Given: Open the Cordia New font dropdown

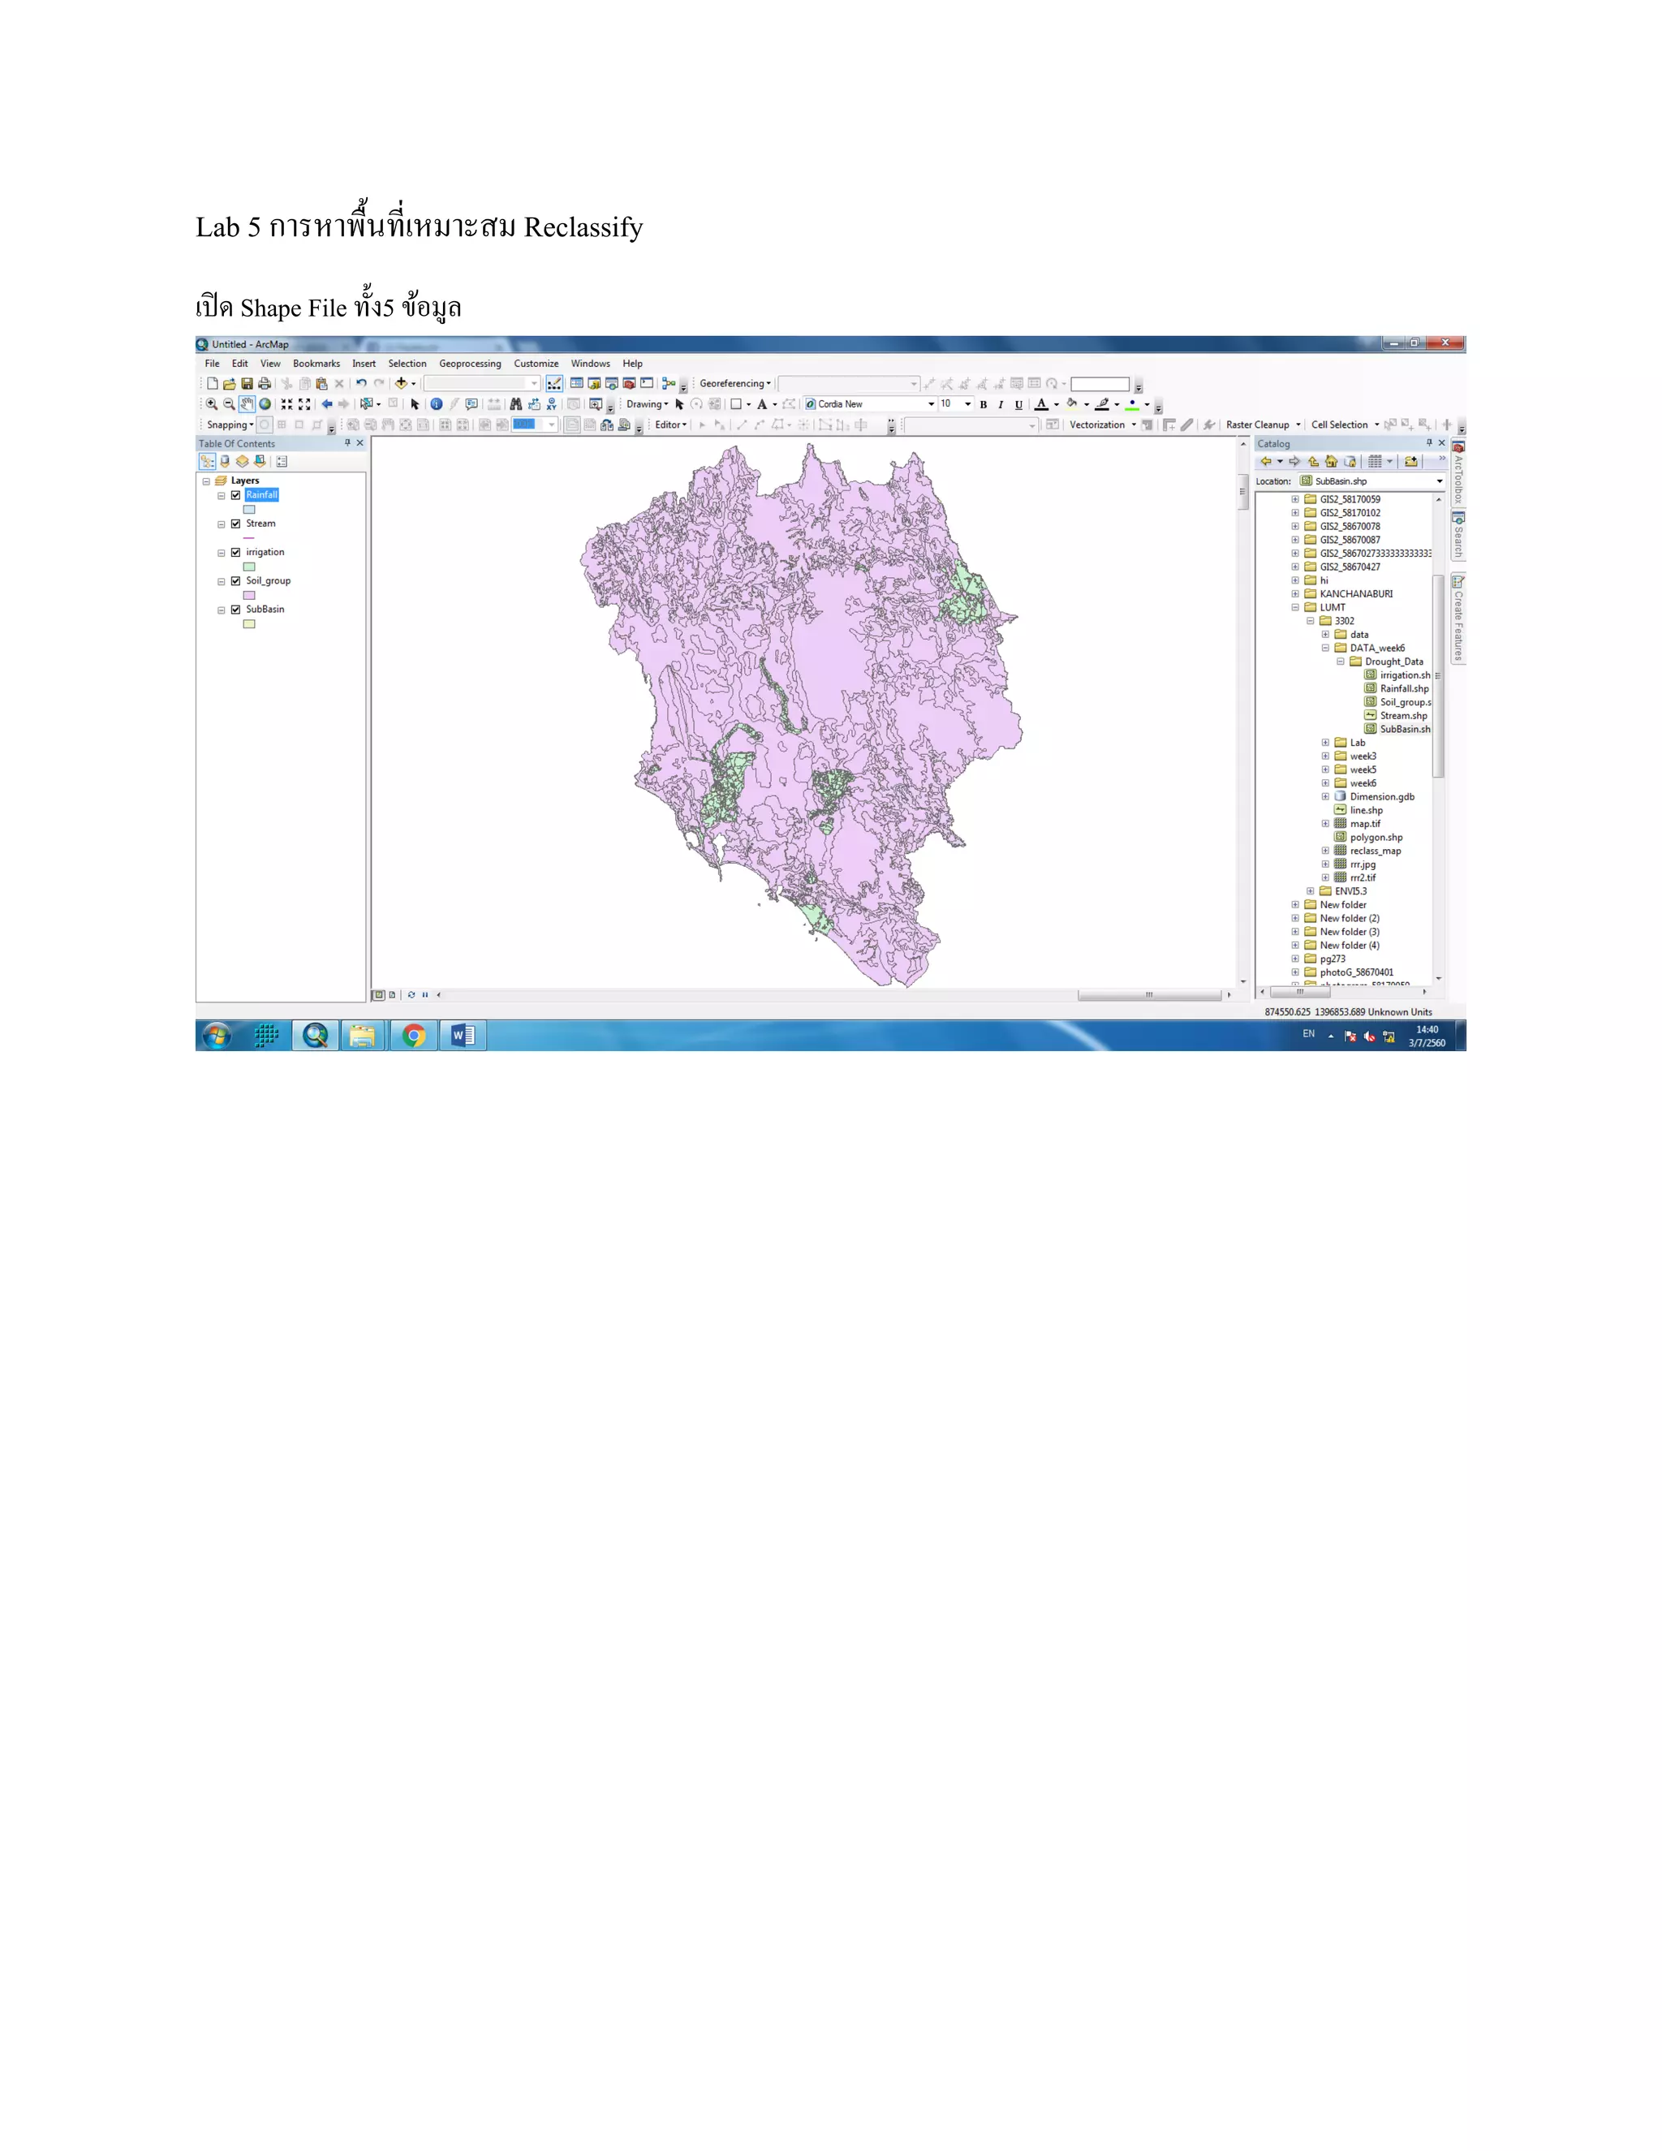Looking at the screenshot, I should (931, 403).
